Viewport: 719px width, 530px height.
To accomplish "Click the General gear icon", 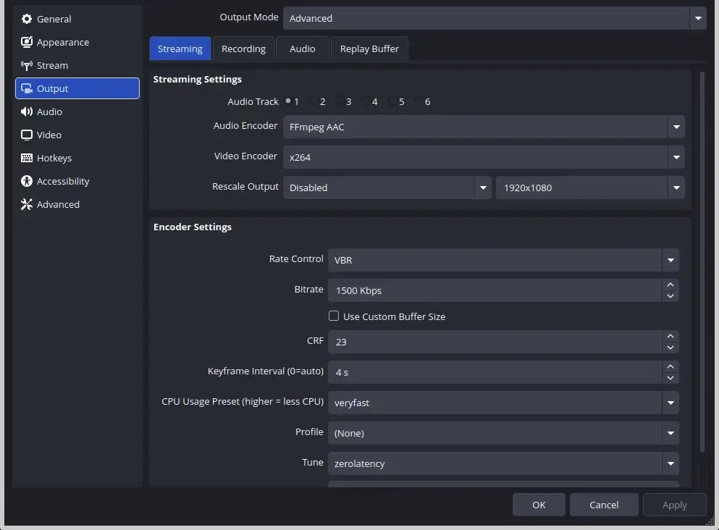I will pyautogui.click(x=27, y=19).
